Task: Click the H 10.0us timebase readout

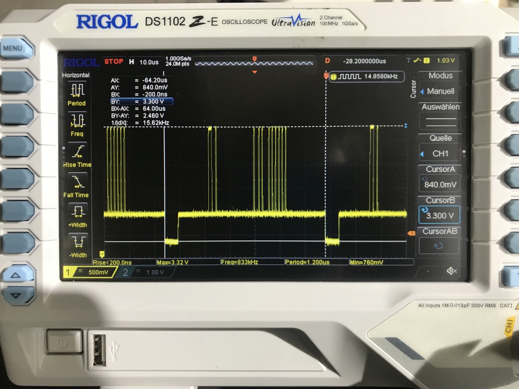Action: 143,62
